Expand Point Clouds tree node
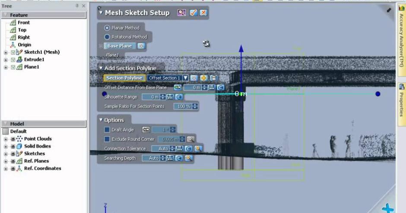Viewport: 406px width, 213px height. tap(6, 139)
